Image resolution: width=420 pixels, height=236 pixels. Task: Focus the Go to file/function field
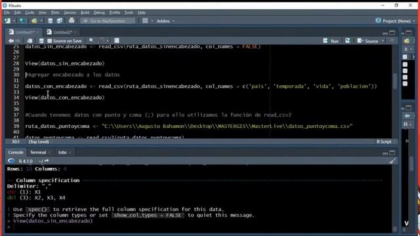(108, 21)
